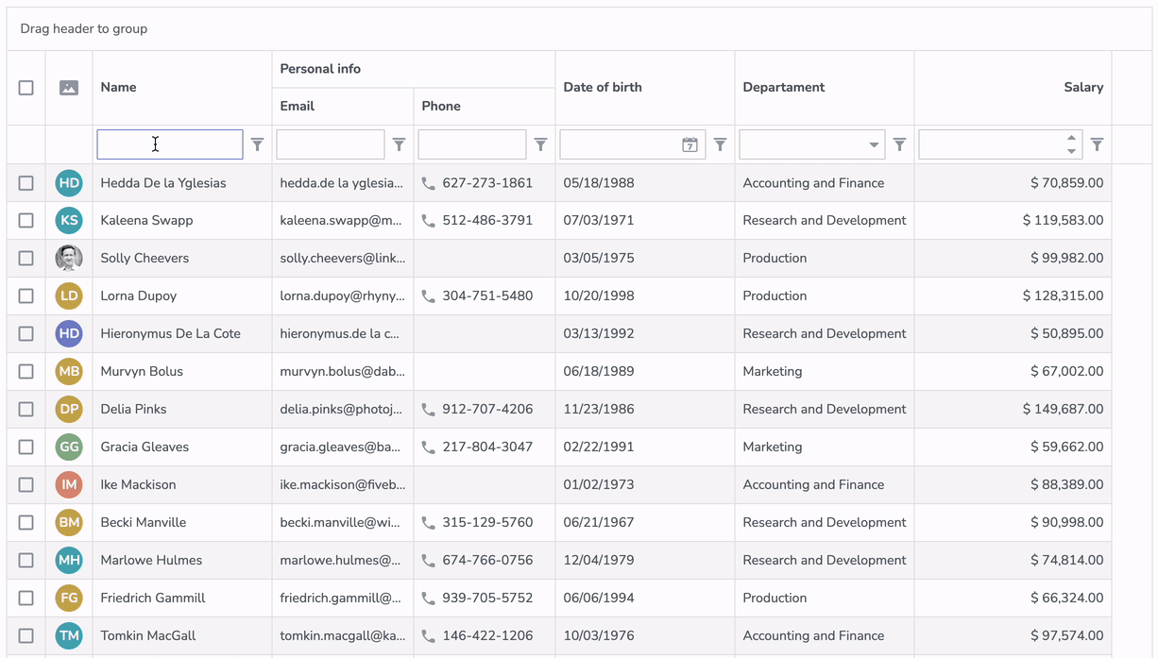The height and width of the screenshot is (658, 1158).
Task: Click the LD avatar of Lorna Dupoy
Action: 69,296
